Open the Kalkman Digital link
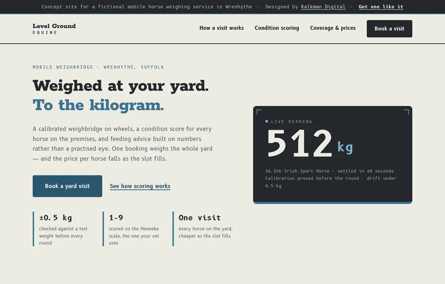The height and width of the screenshot is (284, 445). coord(323,7)
